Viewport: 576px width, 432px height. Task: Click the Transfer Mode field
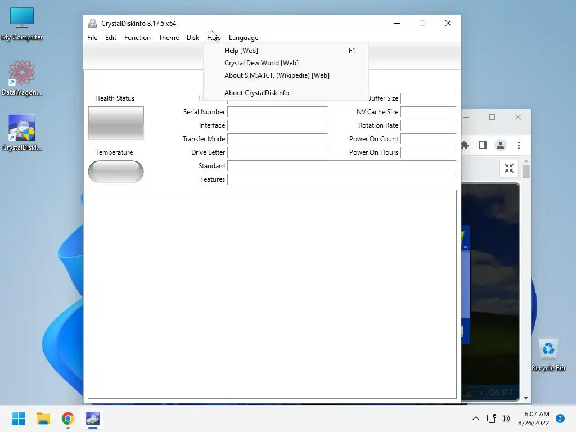click(278, 139)
